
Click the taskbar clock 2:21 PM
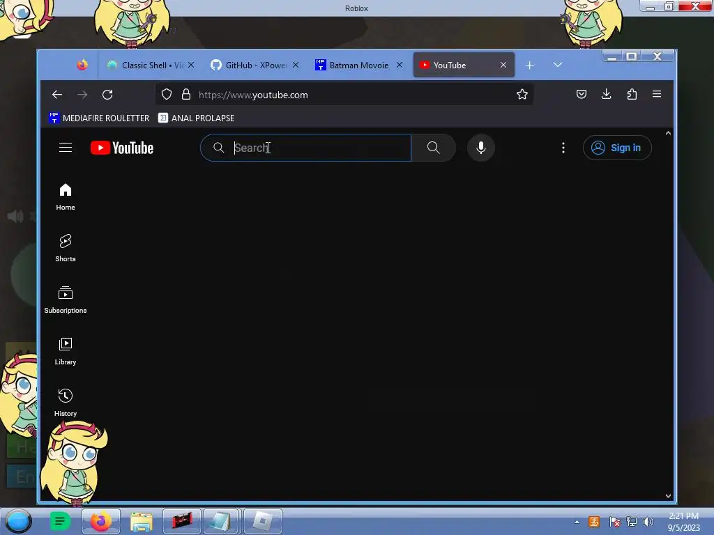[x=683, y=516]
